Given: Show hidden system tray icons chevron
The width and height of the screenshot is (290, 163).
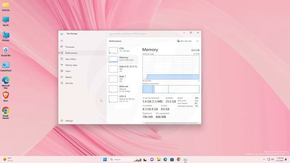Looking at the screenshot, I should (x=264, y=159).
